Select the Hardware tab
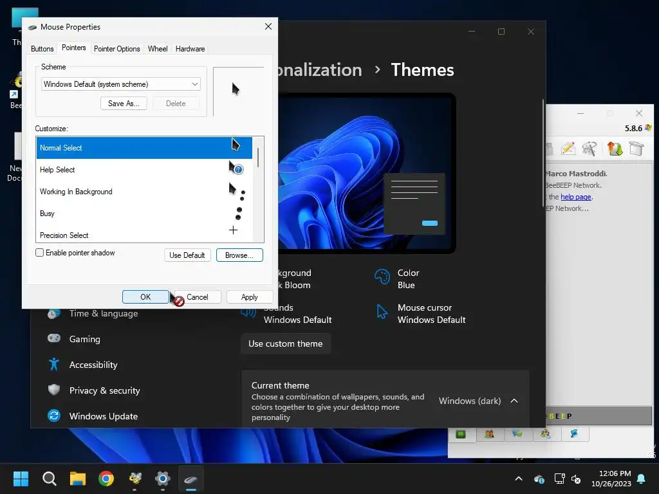 click(x=190, y=49)
